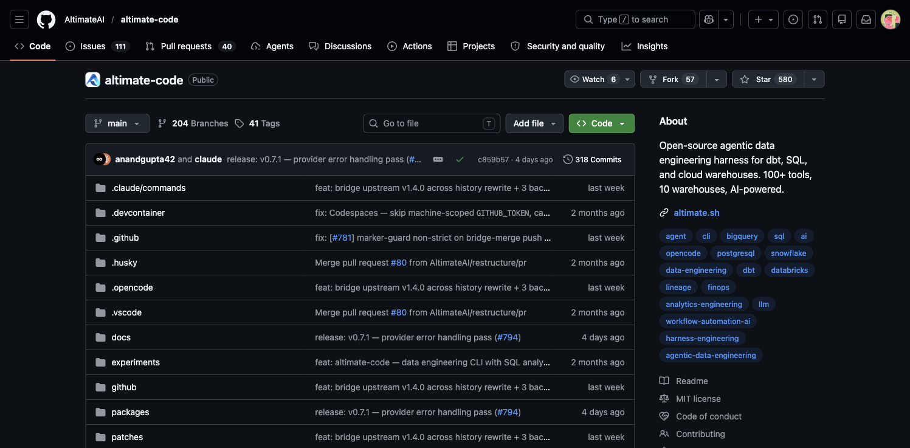Go to GitHub homepage via Octocat logo
This screenshot has height=448, width=910.
tap(46, 19)
